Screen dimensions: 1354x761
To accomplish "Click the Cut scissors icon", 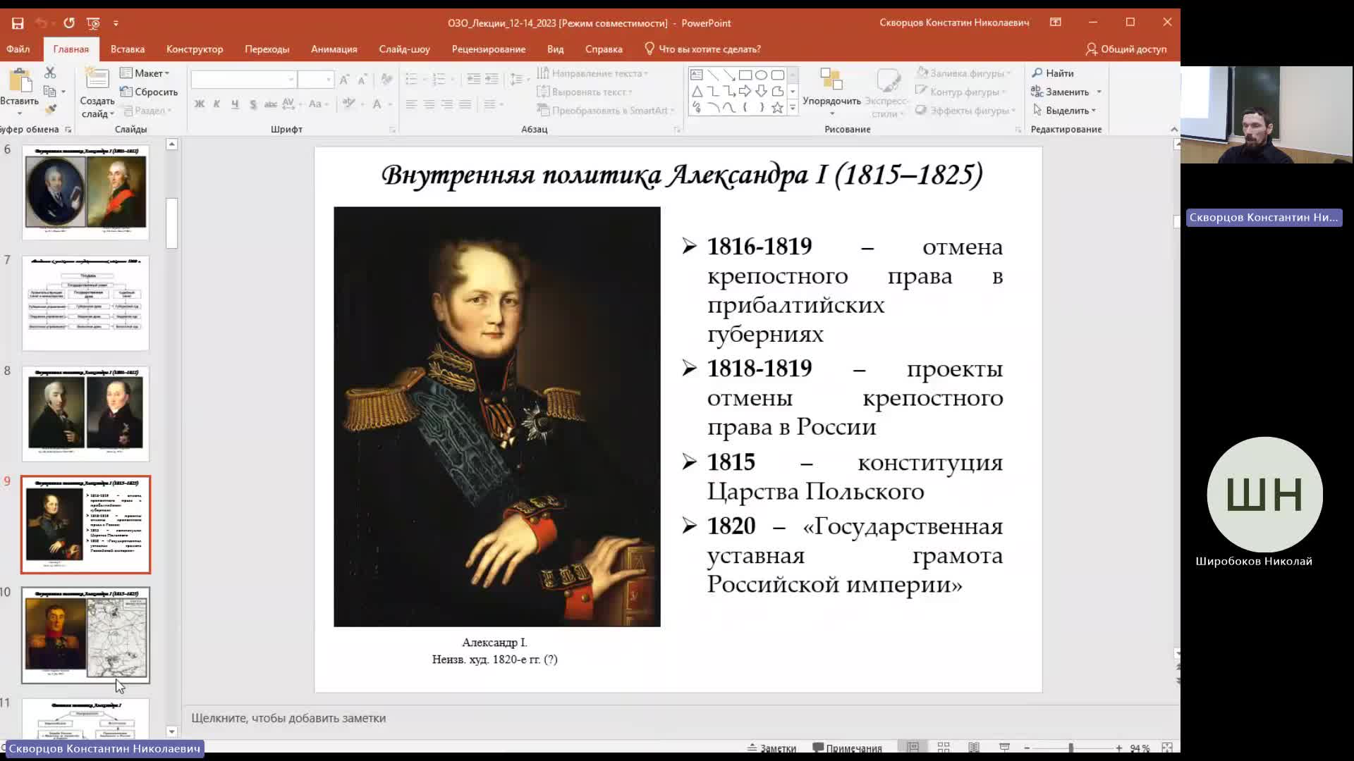I will 50,73.
